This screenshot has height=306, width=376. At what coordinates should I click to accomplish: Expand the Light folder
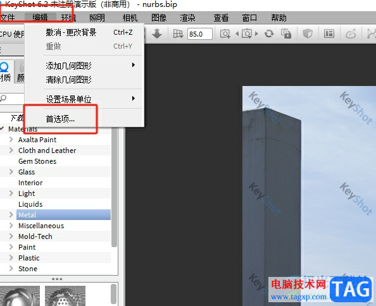(11, 193)
